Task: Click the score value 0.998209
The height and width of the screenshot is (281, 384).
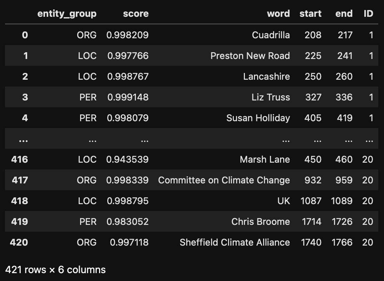Action: pyautogui.click(x=127, y=35)
